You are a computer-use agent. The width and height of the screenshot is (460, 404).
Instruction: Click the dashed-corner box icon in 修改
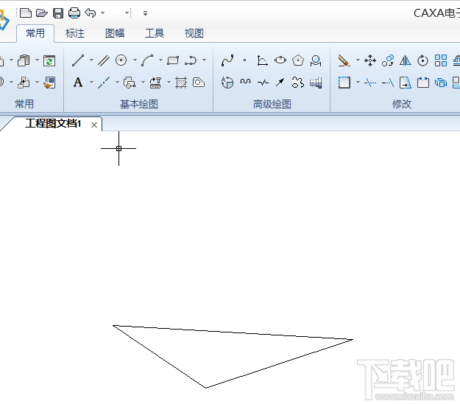click(344, 83)
